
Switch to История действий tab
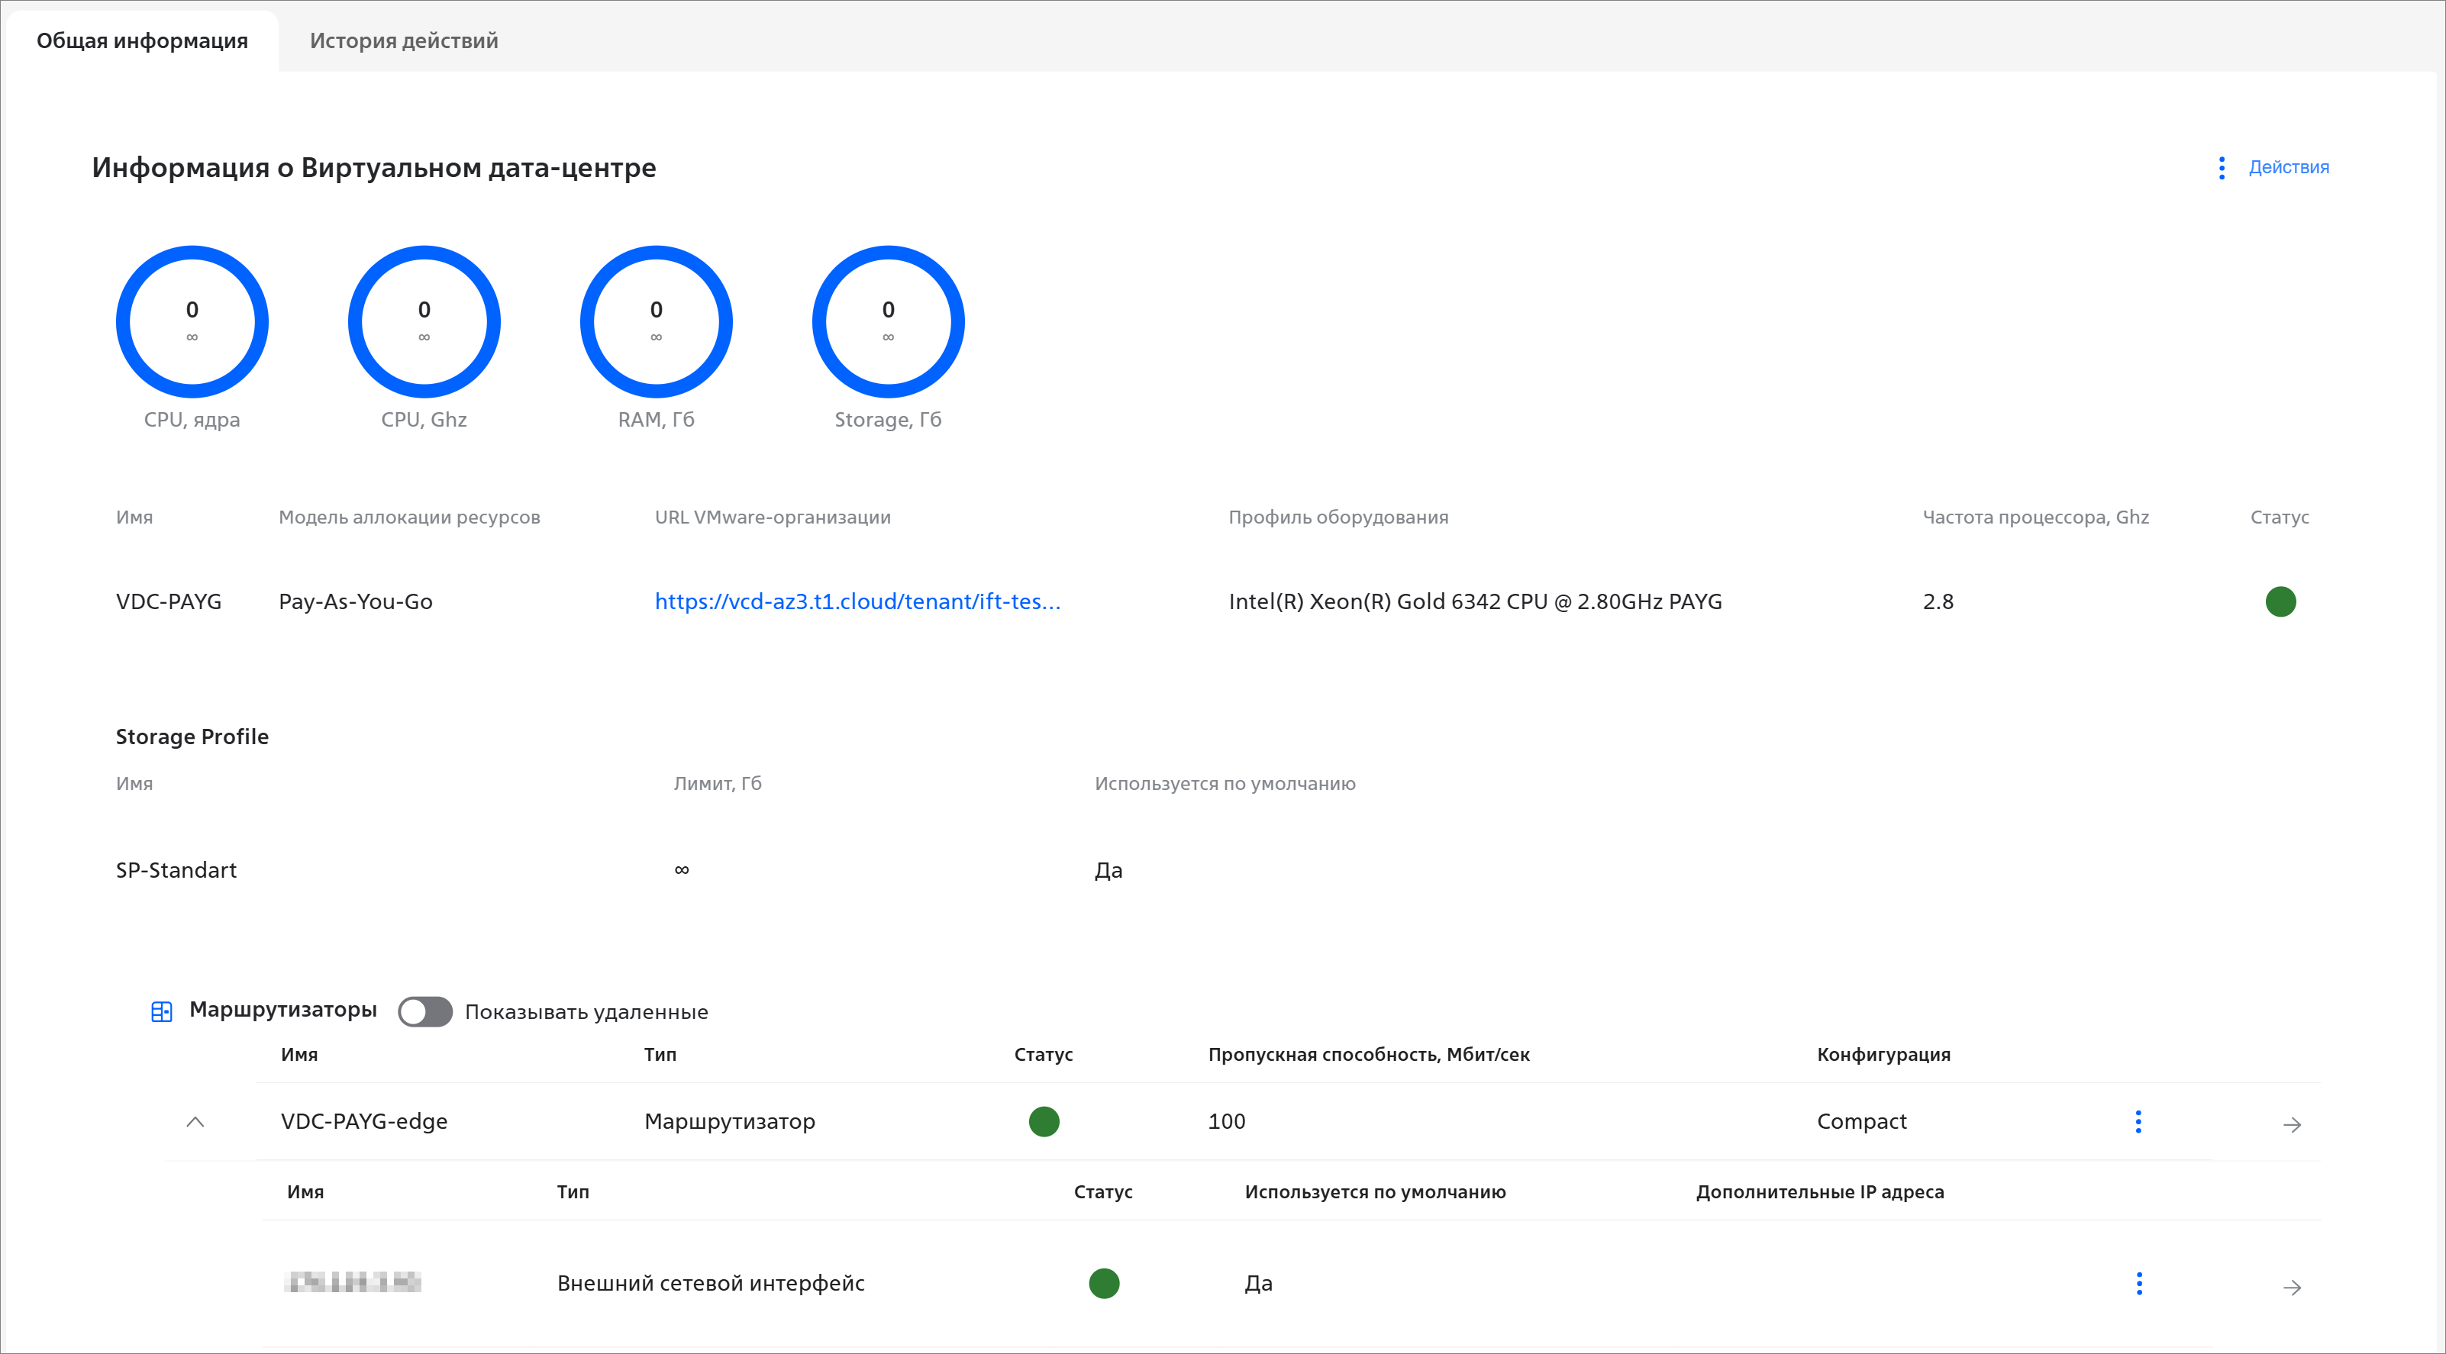404,40
